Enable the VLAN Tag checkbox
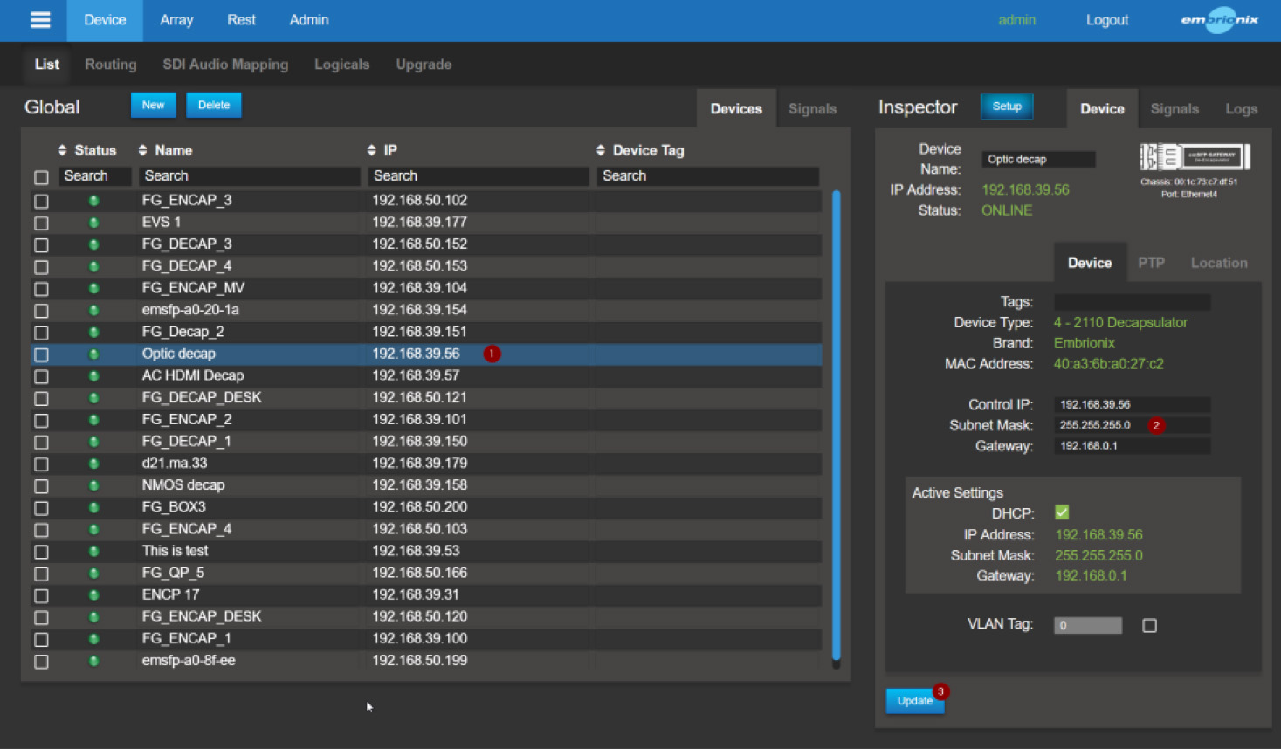The width and height of the screenshot is (1281, 749). (x=1149, y=625)
